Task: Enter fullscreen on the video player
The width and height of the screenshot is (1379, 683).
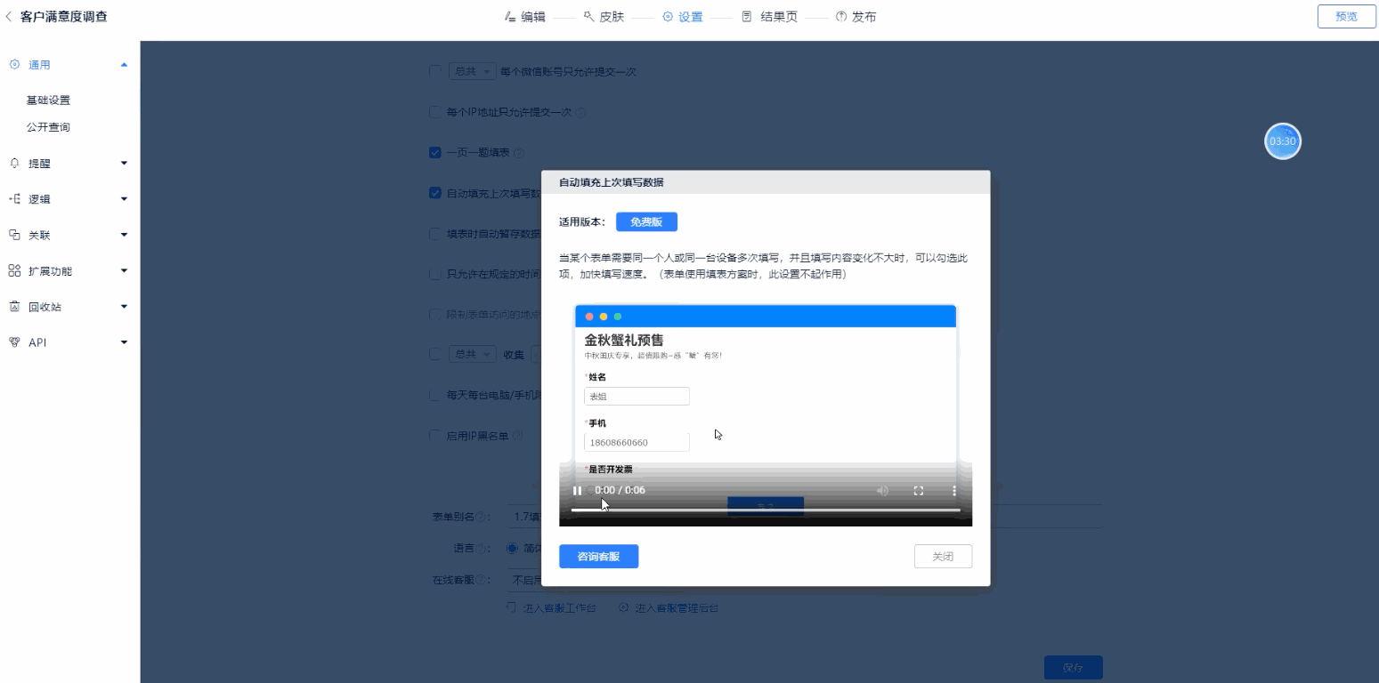Action: click(x=919, y=491)
